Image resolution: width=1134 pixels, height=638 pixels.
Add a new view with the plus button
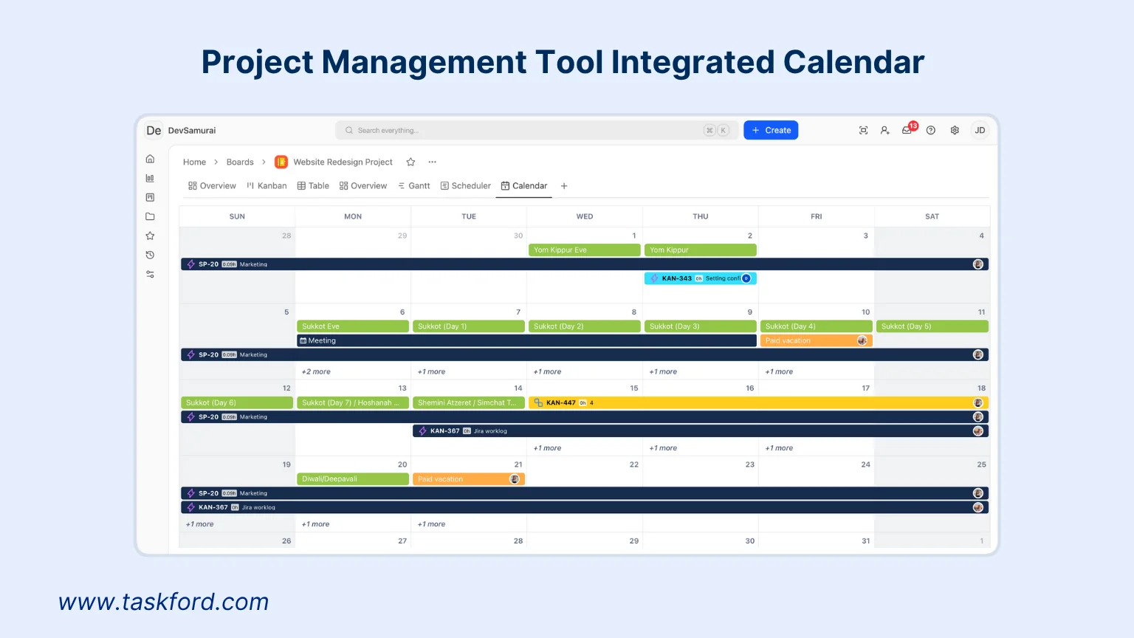point(563,185)
